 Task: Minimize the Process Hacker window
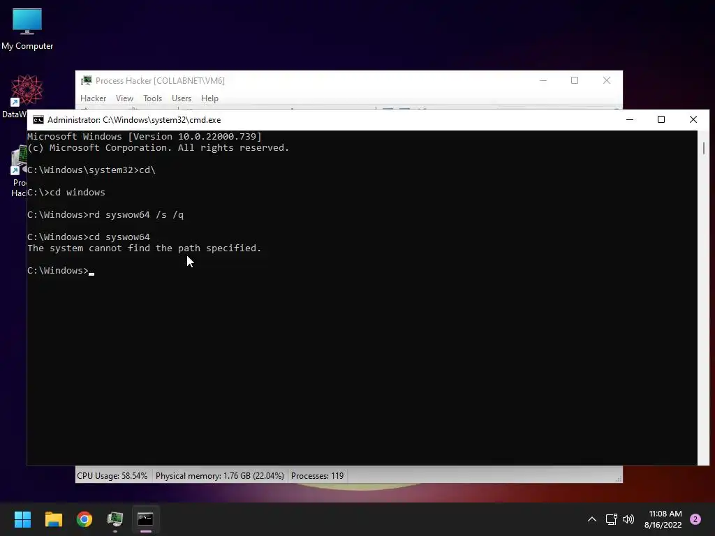543,81
